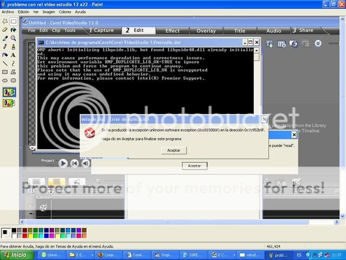Image resolution: width=346 pixels, height=260 pixels.
Task: Select the Rectangle shape tool
Action: point(5,72)
